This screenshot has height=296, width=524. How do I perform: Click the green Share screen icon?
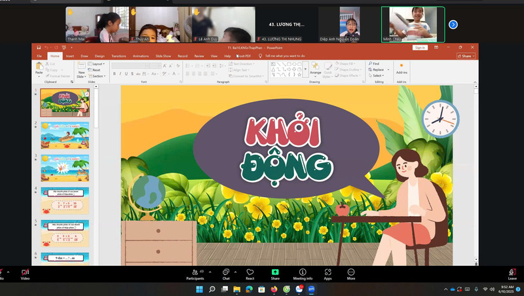click(x=275, y=272)
